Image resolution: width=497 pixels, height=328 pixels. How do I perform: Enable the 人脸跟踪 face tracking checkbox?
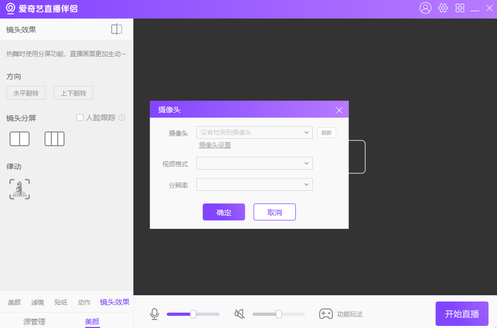[80, 118]
